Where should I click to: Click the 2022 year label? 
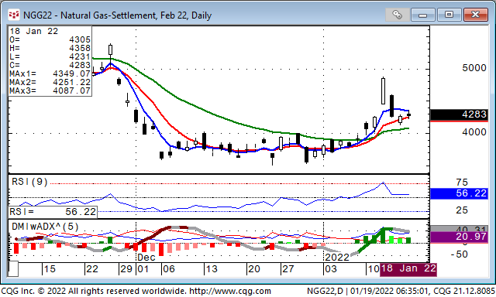pyautogui.click(x=337, y=258)
